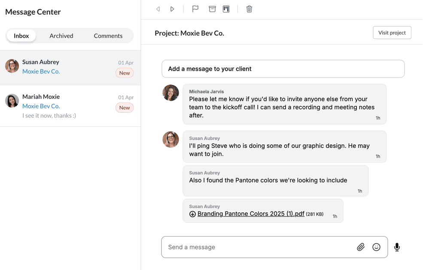Attach a file with the paperclip icon
Image resolution: width=423 pixels, height=270 pixels.
361,247
